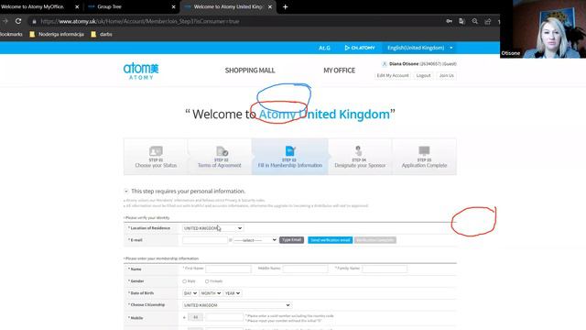Viewport: 586px width, 330px height.
Task: Open the saved passwords key icon
Action: pos(450,21)
